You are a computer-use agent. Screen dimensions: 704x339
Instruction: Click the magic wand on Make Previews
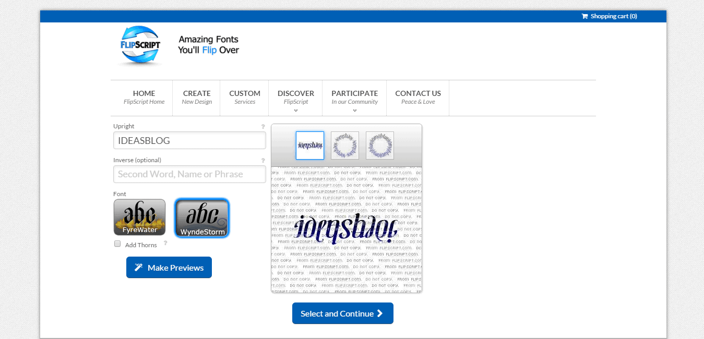point(139,267)
